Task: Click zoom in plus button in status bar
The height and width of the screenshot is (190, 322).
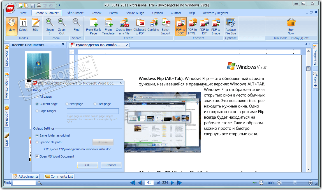Action: [x=310, y=183]
